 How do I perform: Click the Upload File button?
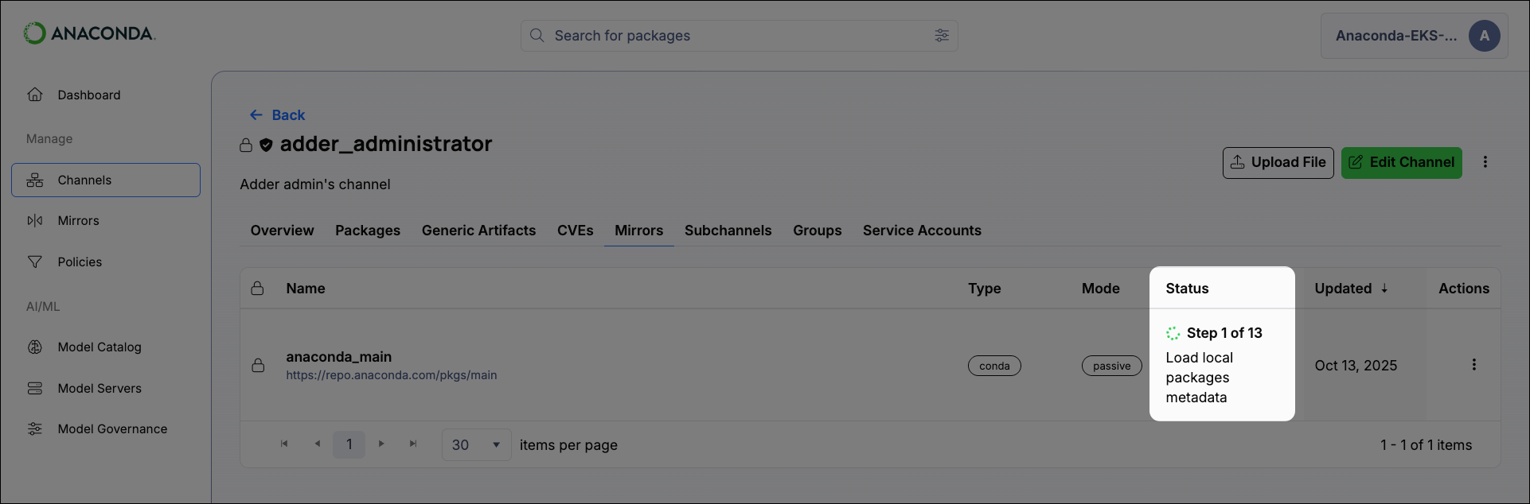[x=1278, y=162]
